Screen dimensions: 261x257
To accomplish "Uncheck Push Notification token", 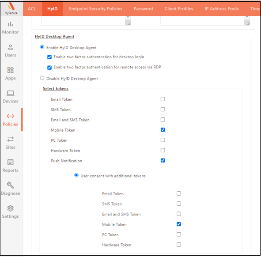I will point(163,160).
